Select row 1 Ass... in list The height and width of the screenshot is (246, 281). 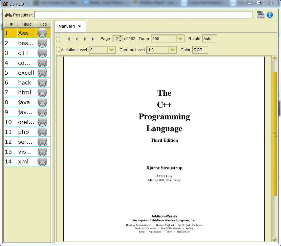pyautogui.click(x=27, y=33)
